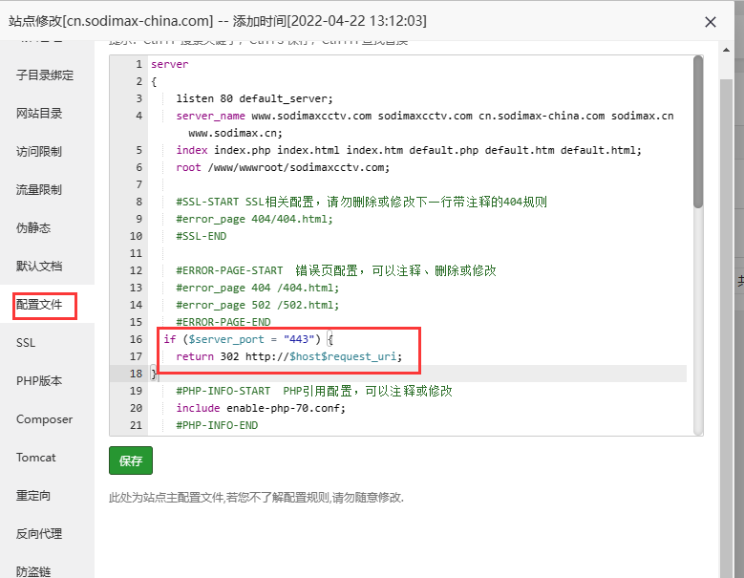Open the 重定向 sidebar tab

[33, 496]
